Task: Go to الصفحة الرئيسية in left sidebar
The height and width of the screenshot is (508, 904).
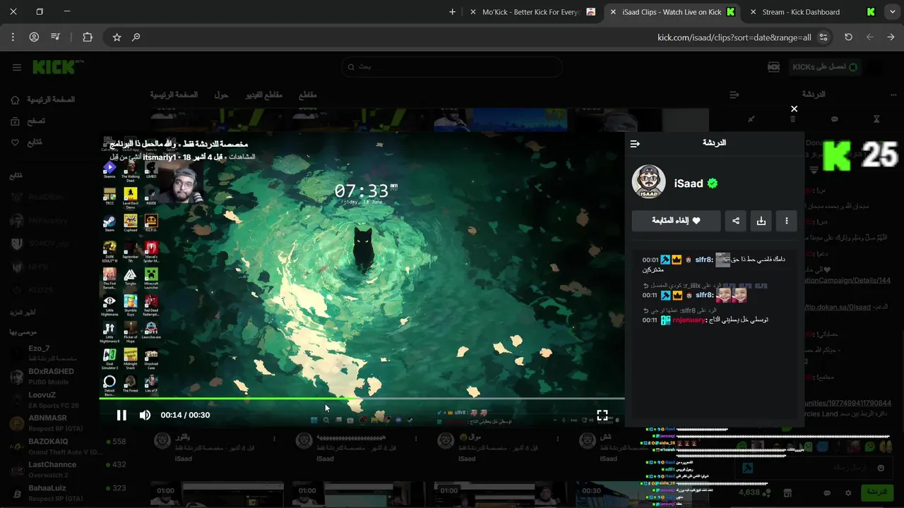Action: (x=42, y=99)
